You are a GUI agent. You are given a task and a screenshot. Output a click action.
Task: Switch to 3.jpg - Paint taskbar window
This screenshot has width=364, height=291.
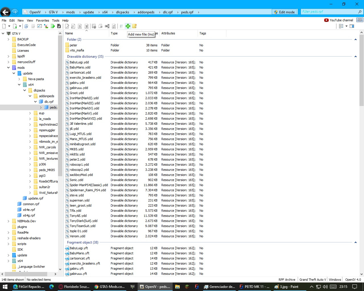[287, 287]
